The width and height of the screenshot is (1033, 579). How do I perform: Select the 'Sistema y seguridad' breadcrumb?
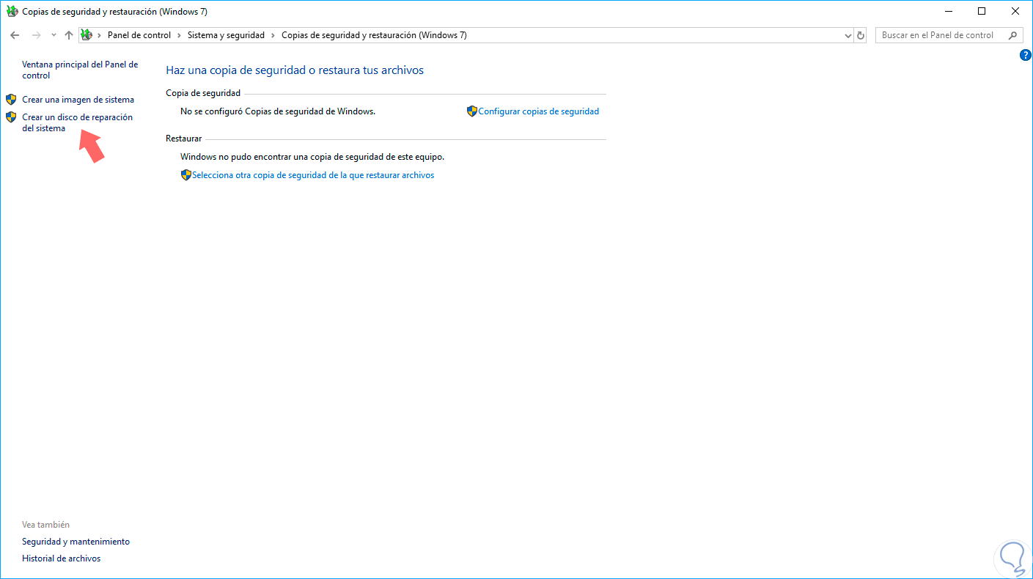[x=226, y=35]
